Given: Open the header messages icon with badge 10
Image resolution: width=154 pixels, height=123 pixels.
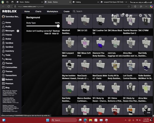Looking at the screenshot, I should (122, 15).
